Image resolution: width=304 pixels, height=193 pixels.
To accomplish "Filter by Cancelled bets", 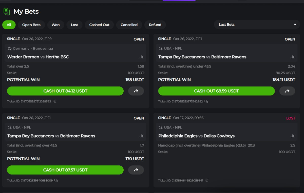I will [x=129, y=25].
